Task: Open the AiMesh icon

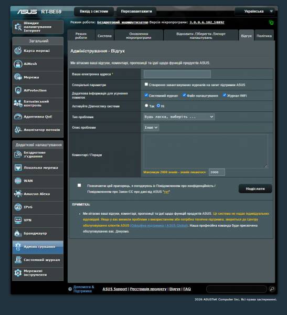Action: click(18, 64)
